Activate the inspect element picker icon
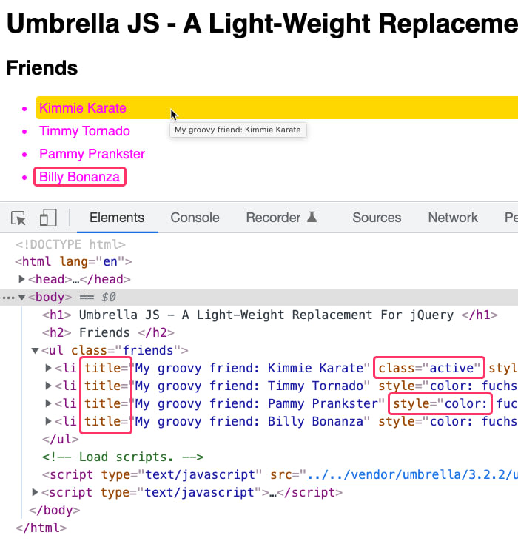The image size is (518, 544). pyautogui.click(x=18, y=218)
